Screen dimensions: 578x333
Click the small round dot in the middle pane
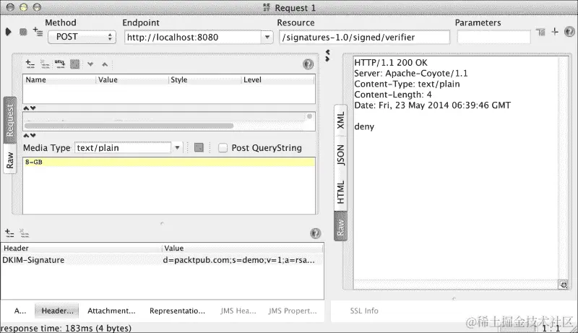tap(310, 116)
